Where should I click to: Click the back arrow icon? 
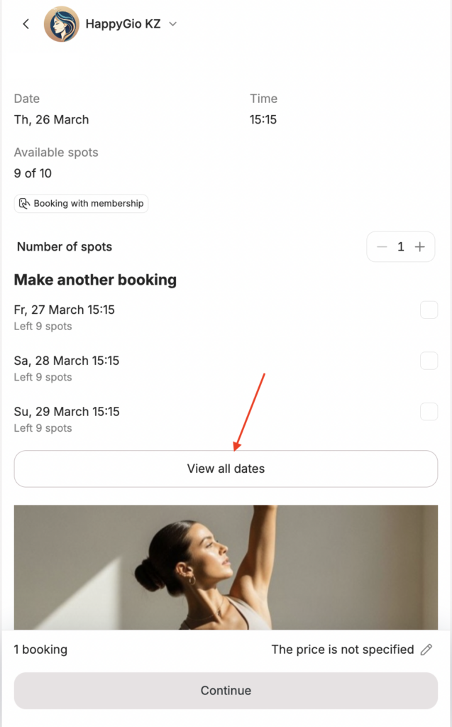click(26, 24)
